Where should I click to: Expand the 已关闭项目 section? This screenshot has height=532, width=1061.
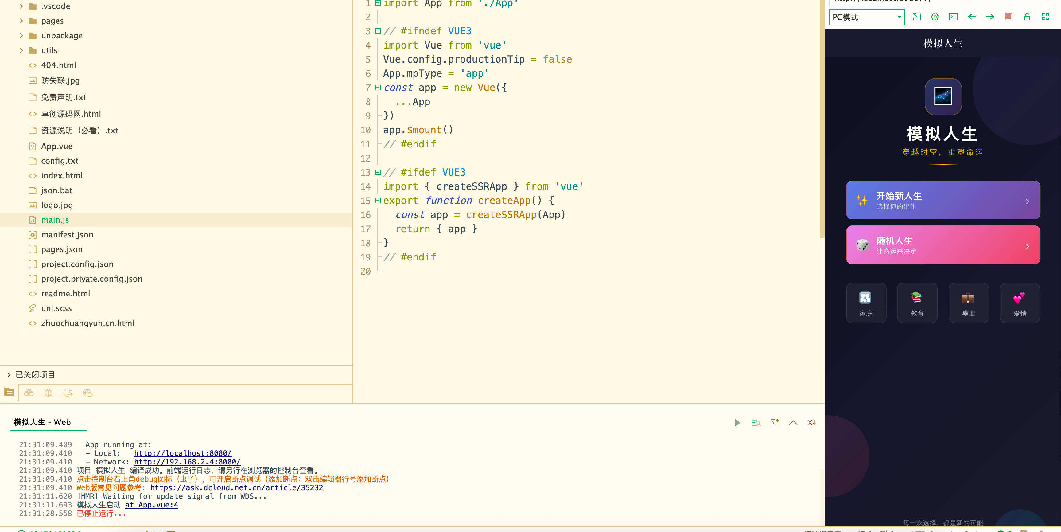click(9, 375)
